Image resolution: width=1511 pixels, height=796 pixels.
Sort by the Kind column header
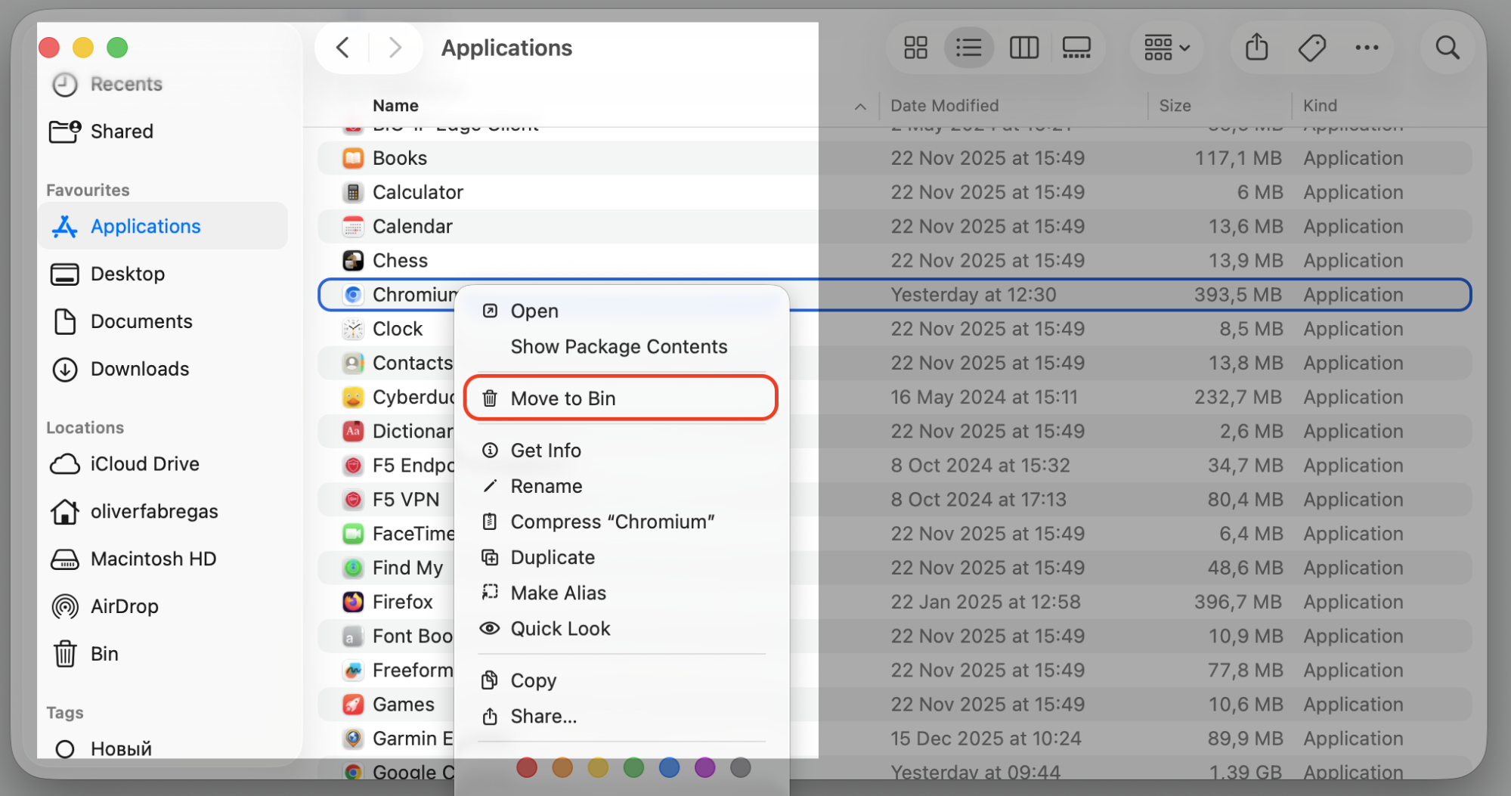1320,106
